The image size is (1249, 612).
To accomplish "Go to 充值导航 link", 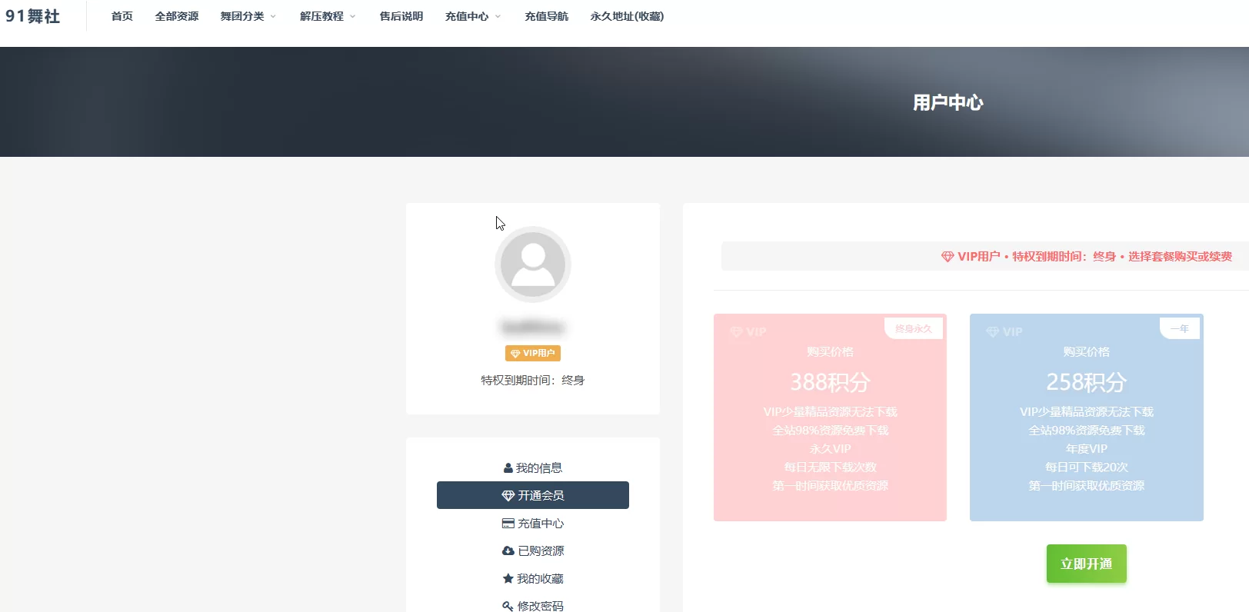I will pos(547,16).
